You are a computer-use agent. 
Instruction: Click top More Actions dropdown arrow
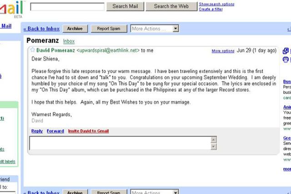pos(176,29)
